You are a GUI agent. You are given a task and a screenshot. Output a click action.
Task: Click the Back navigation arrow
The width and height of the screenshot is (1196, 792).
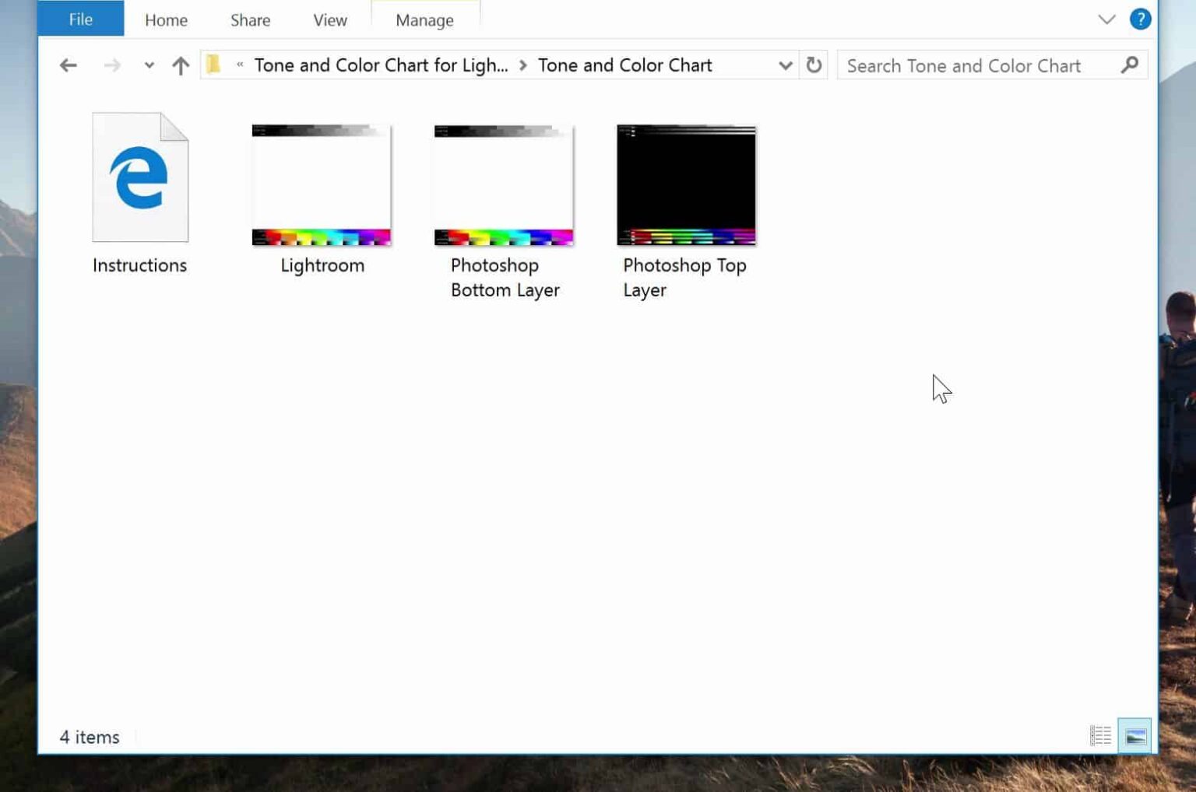click(x=69, y=65)
